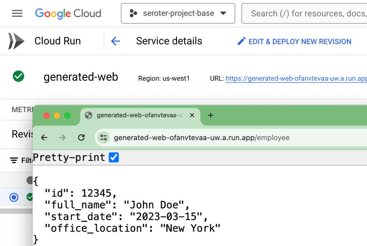Click browser forward arrow button
The height and width of the screenshot is (246, 367).
coord(62,137)
